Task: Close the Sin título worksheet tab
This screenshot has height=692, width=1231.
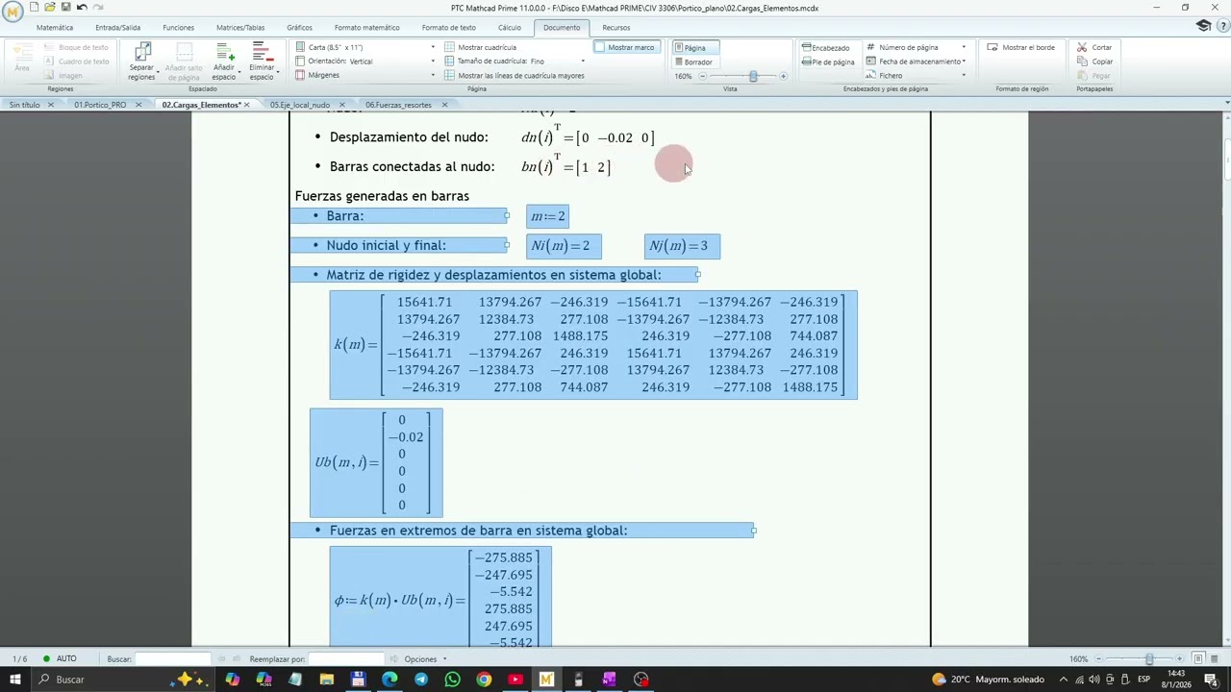Action: pyautogui.click(x=51, y=105)
